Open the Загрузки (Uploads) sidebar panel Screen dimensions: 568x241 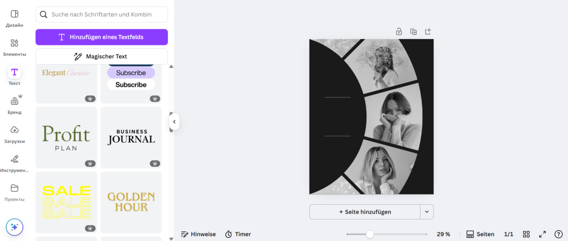click(14, 134)
